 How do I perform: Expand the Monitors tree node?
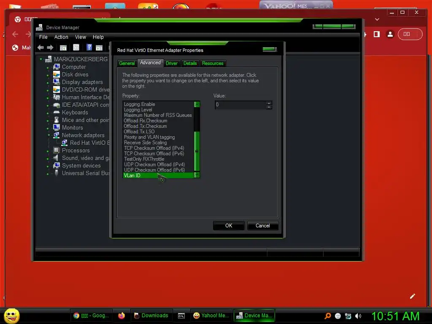(48, 128)
